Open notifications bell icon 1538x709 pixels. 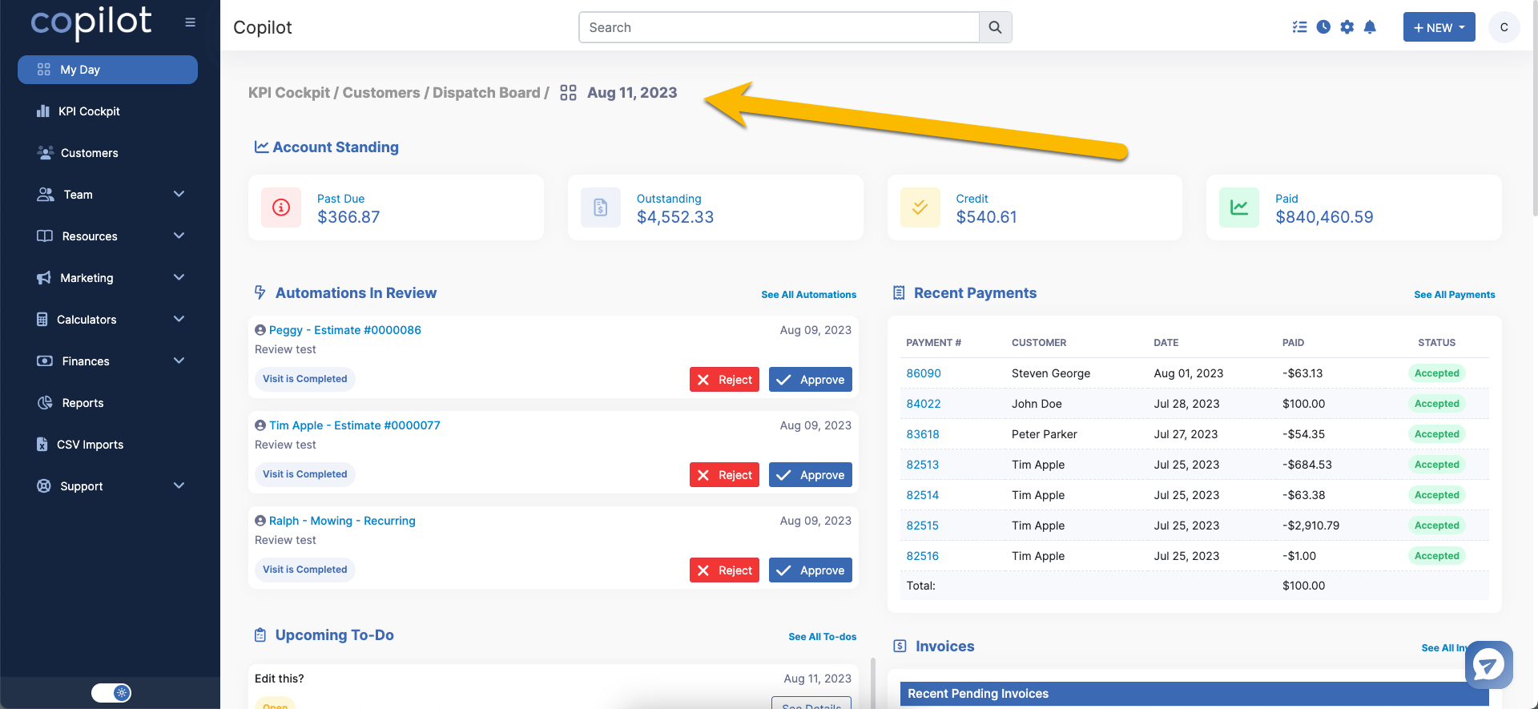point(1370,27)
